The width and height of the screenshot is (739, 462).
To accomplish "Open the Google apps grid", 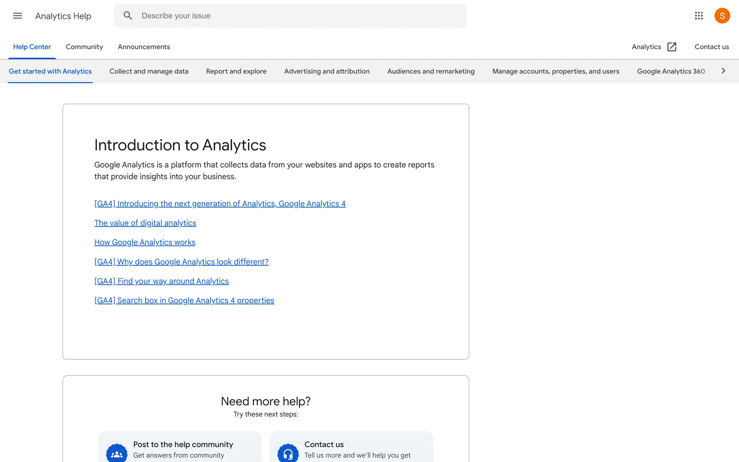I will tap(699, 16).
